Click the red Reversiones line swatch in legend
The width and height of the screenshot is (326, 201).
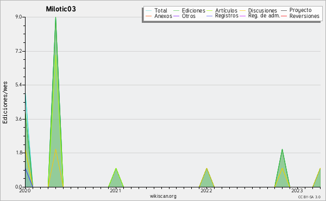pos(284,16)
